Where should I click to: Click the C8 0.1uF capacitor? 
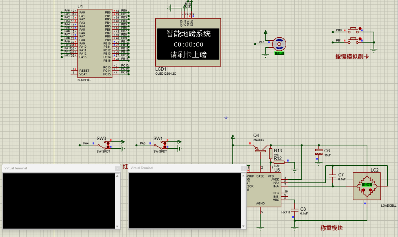tap(295, 211)
